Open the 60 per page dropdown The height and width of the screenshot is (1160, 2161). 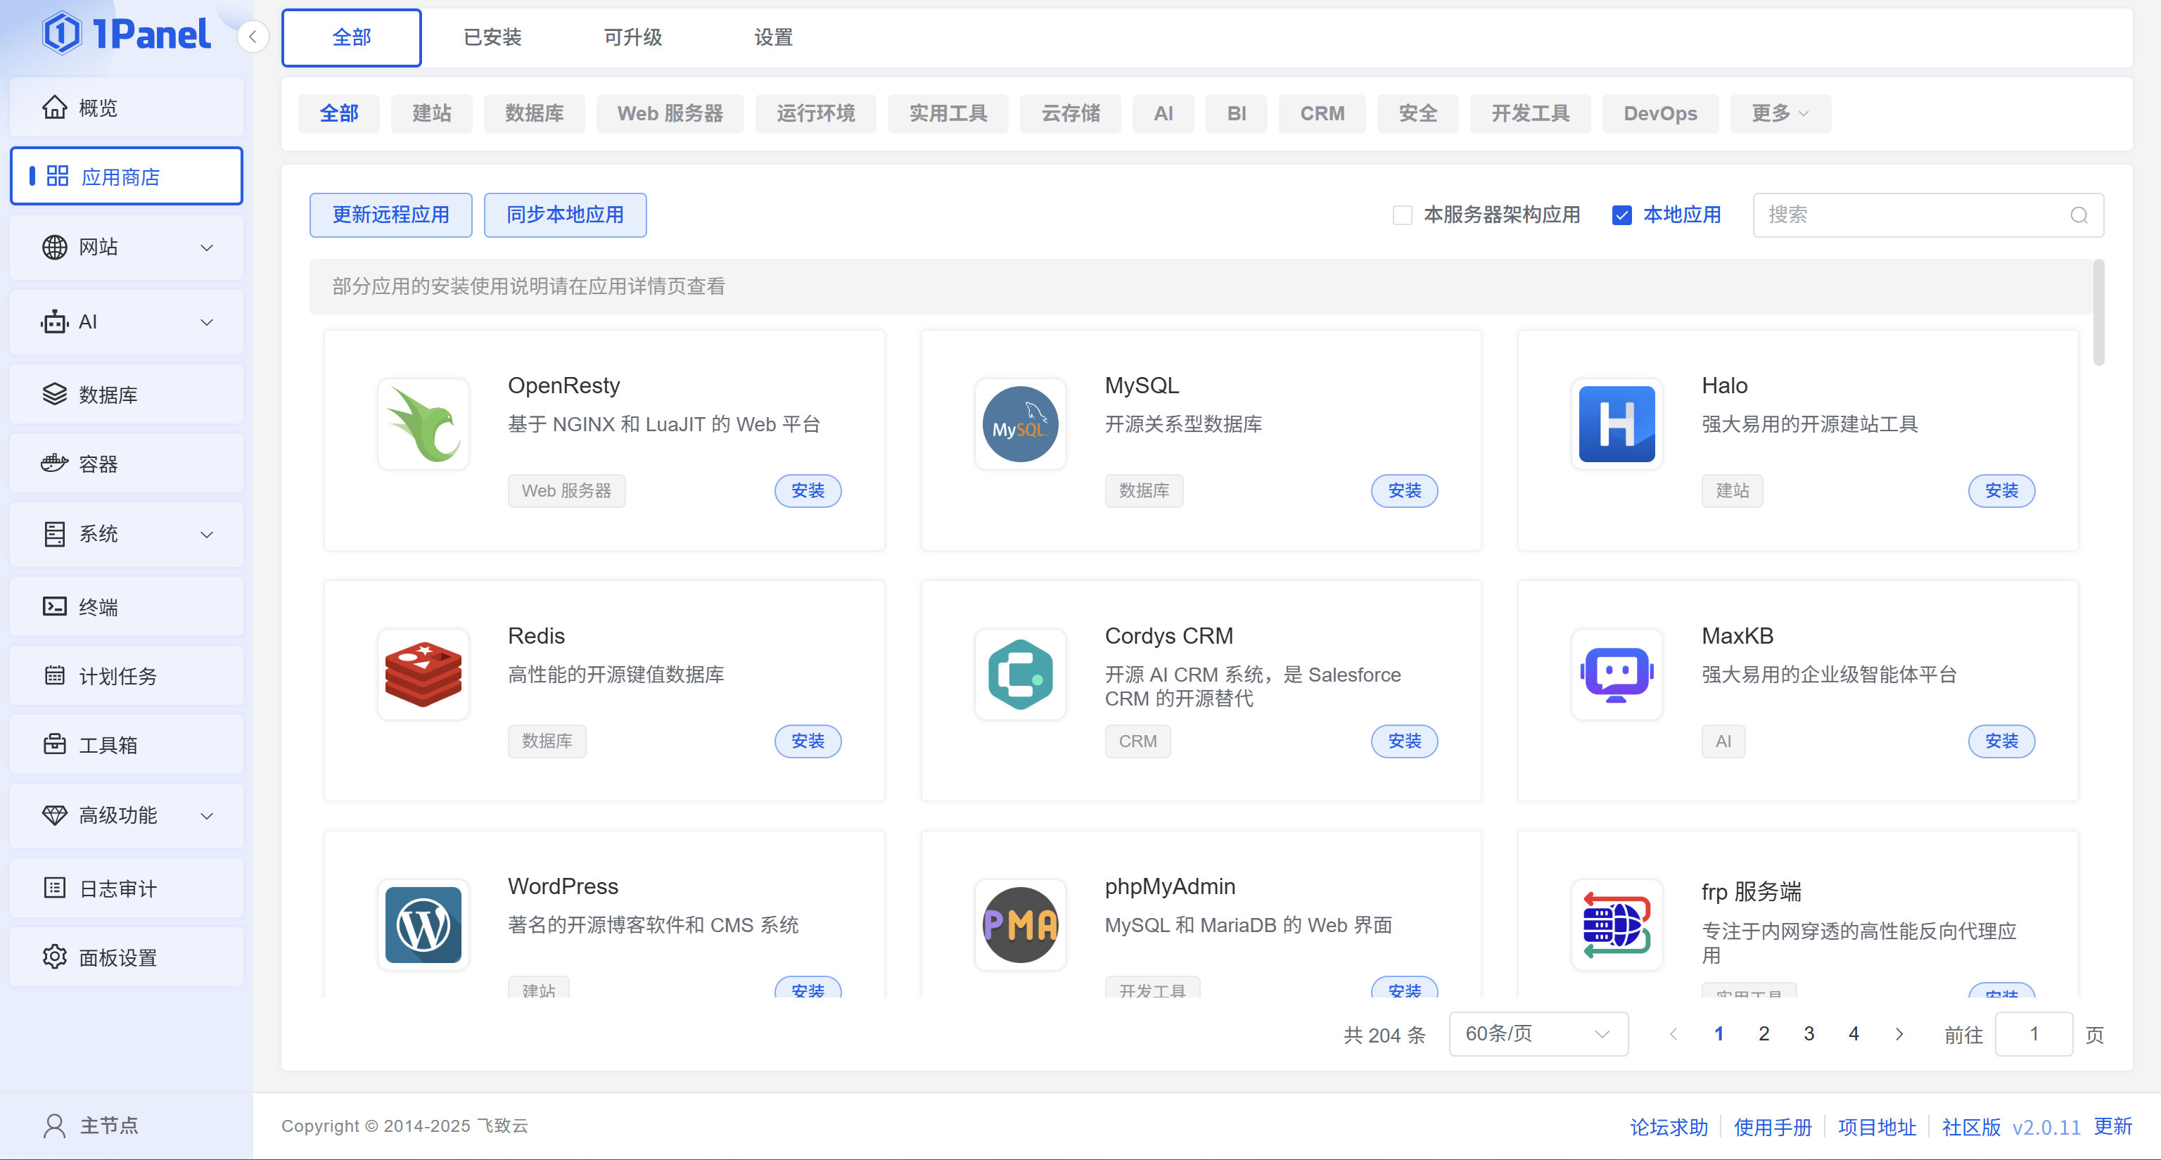click(x=1537, y=1033)
